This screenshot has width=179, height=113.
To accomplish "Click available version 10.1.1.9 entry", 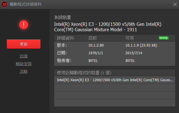I will point(141,45).
